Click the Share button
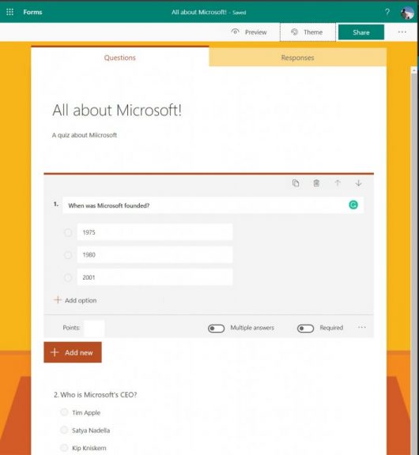 click(x=361, y=32)
